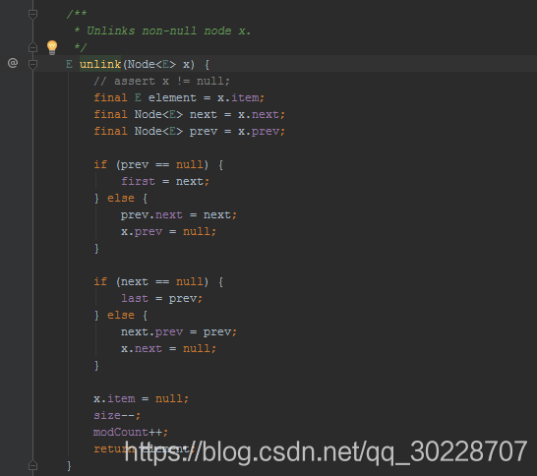Click the second 'else' keyword after 'last = prev;'
The height and width of the screenshot is (476, 537).
[x=121, y=316]
